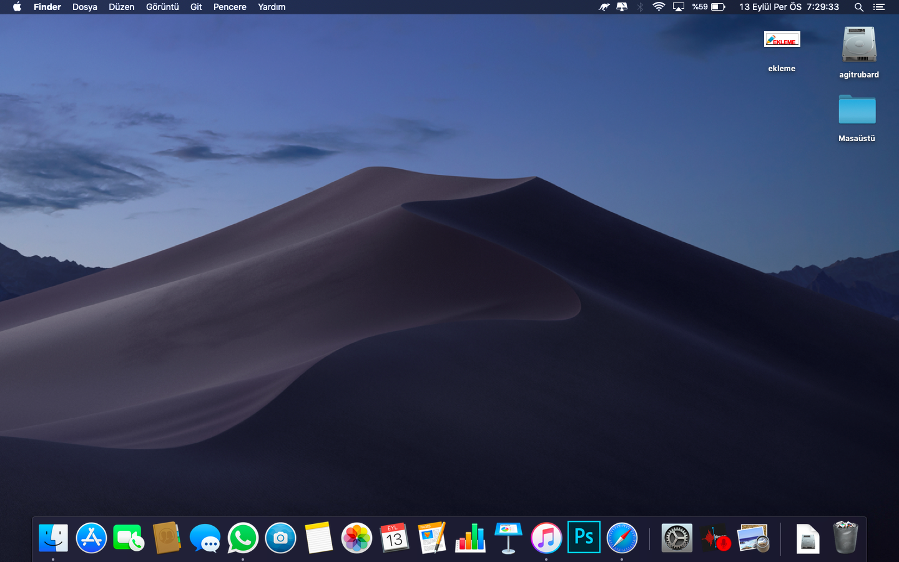Image resolution: width=899 pixels, height=562 pixels.
Task: Open the document stack in the Dock
Action: [807, 538]
